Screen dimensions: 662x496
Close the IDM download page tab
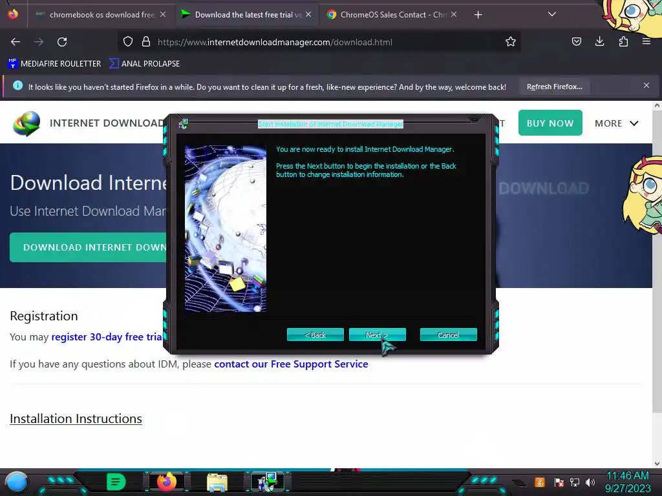[308, 14]
